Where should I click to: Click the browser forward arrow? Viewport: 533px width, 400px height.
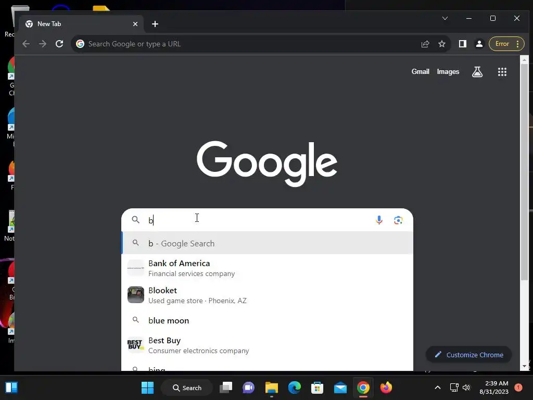pyautogui.click(x=43, y=44)
